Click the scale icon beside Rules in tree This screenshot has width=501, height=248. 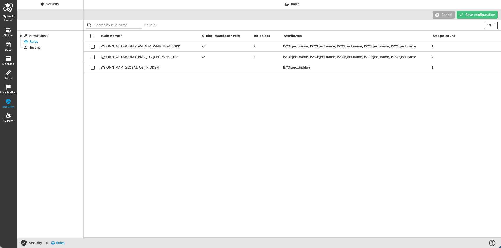(26, 42)
